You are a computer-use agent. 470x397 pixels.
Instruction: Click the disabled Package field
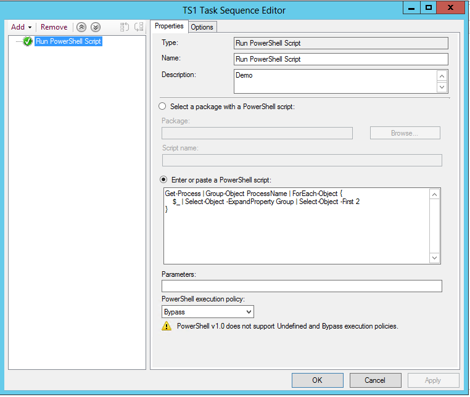pyautogui.click(x=257, y=133)
